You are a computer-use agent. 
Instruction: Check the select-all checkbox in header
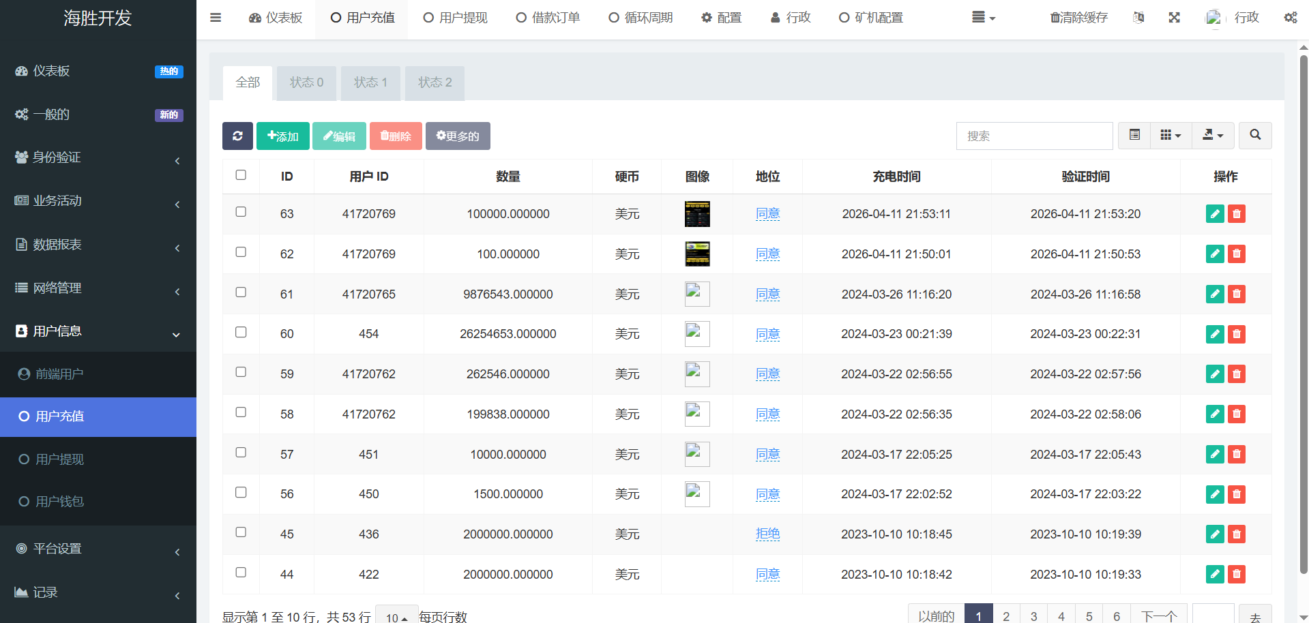click(x=241, y=175)
